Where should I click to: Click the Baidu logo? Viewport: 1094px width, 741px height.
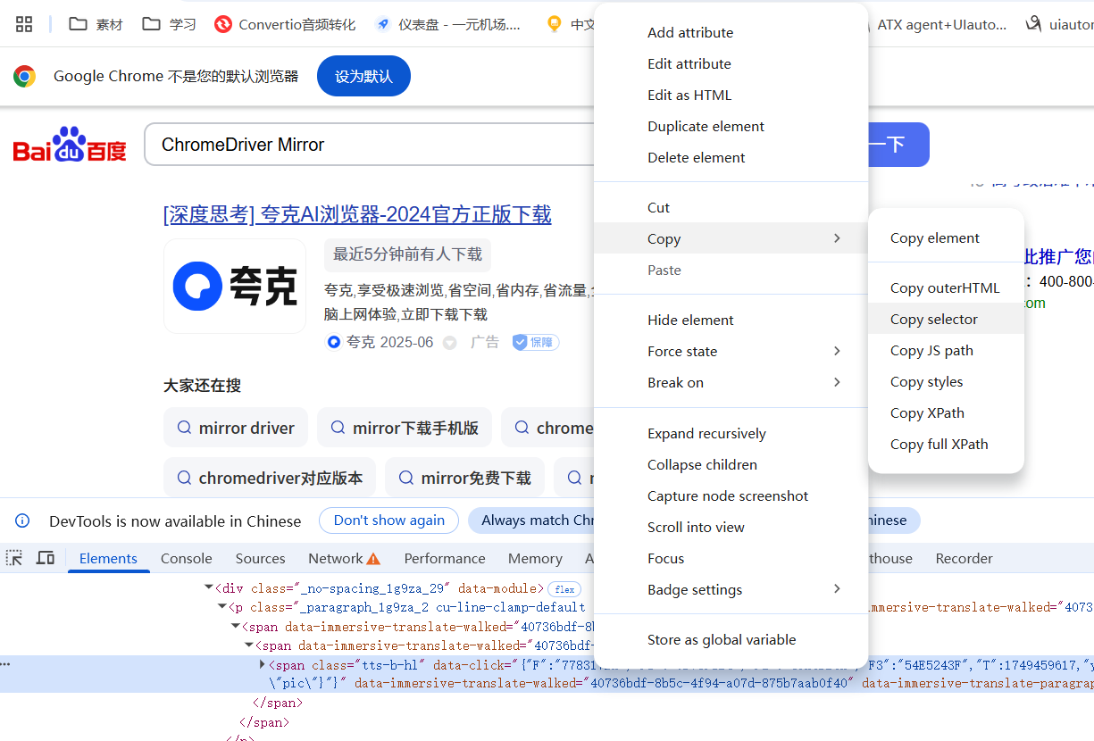coord(69,145)
